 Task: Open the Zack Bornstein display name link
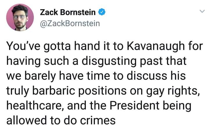[x=68, y=12]
